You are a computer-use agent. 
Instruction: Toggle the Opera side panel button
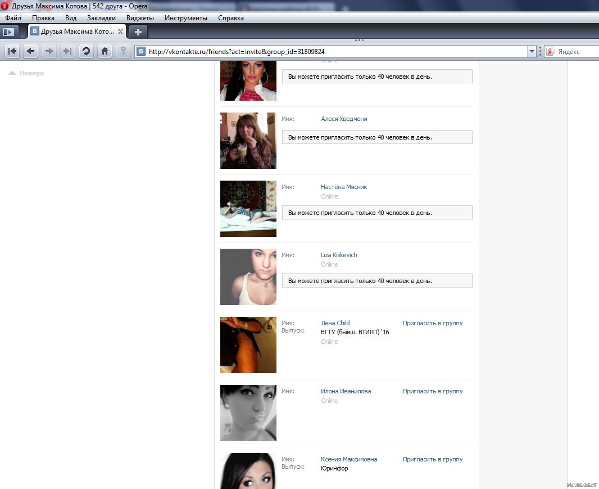pos(8,32)
